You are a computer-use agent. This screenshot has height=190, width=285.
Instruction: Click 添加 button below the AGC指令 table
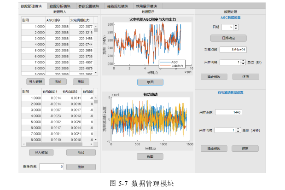58,82
